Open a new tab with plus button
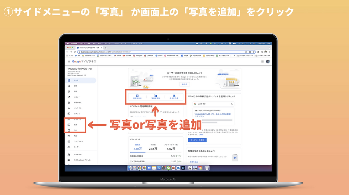The width and height of the screenshot is (349, 195). pos(106,48)
